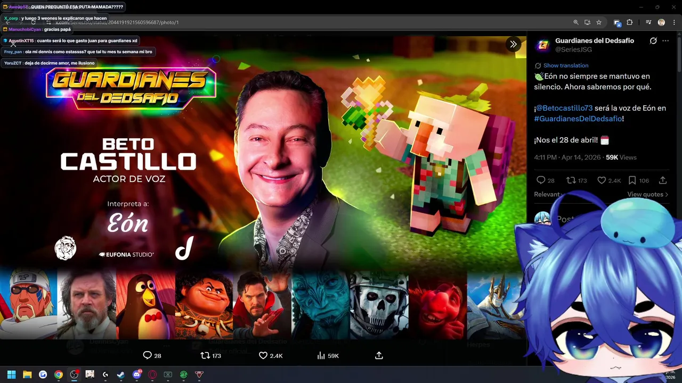Open the @Betocastillo73 mention
This screenshot has width=682, height=383.
point(564,108)
